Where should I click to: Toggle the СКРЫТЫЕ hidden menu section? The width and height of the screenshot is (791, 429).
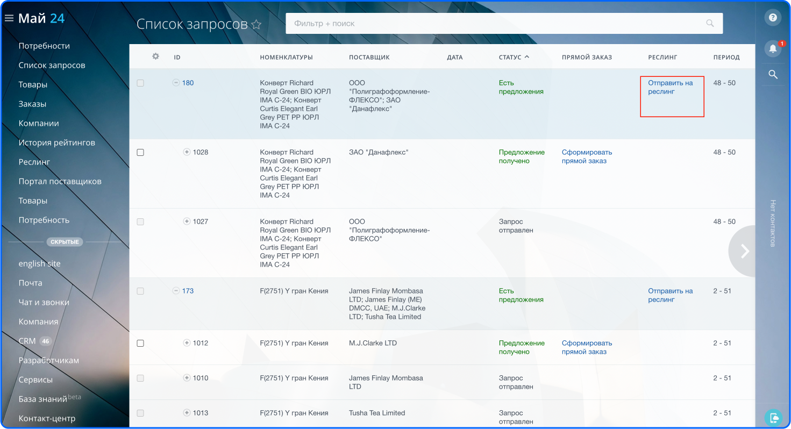65,242
